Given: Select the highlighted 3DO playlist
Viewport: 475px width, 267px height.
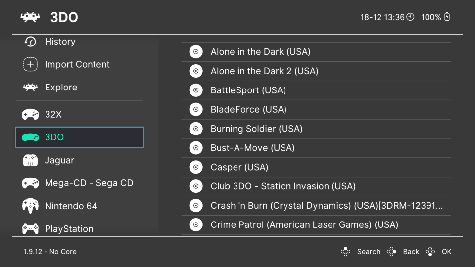Looking at the screenshot, I should (80, 137).
